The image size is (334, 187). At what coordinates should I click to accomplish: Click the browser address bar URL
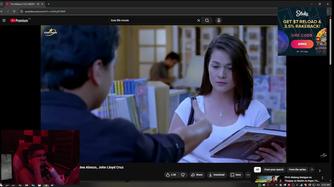[45, 11]
